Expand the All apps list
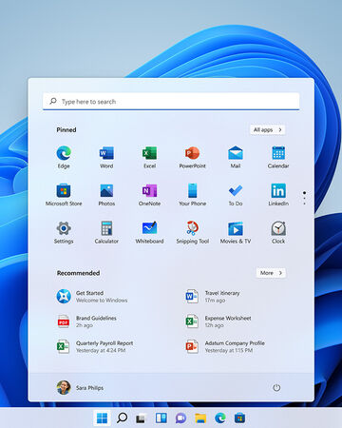This screenshot has width=342, height=428. (268, 129)
